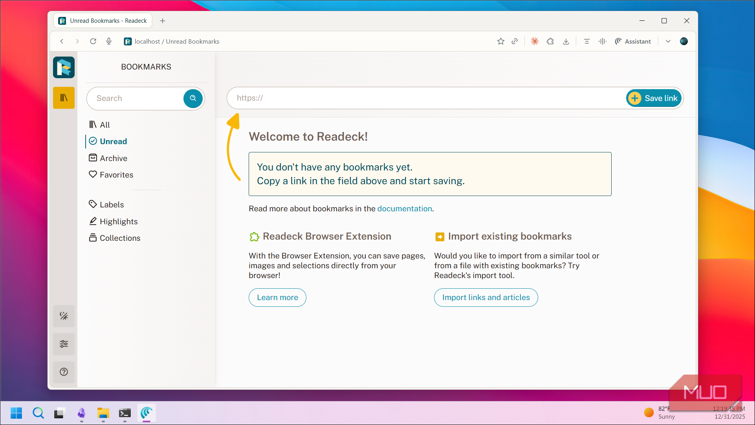Open the Labels page
The height and width of the screenshot is (425, 755).
(x=106, y=205)
